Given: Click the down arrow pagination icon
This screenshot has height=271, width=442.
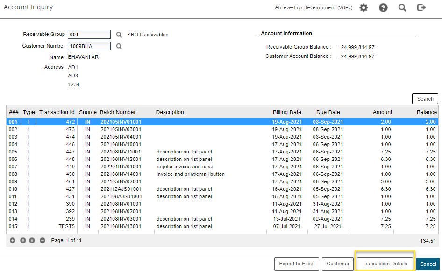Looking at the screenshot, I should 32,240.
